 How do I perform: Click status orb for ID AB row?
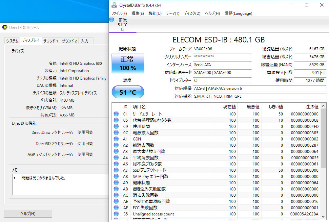coord(116,189)
